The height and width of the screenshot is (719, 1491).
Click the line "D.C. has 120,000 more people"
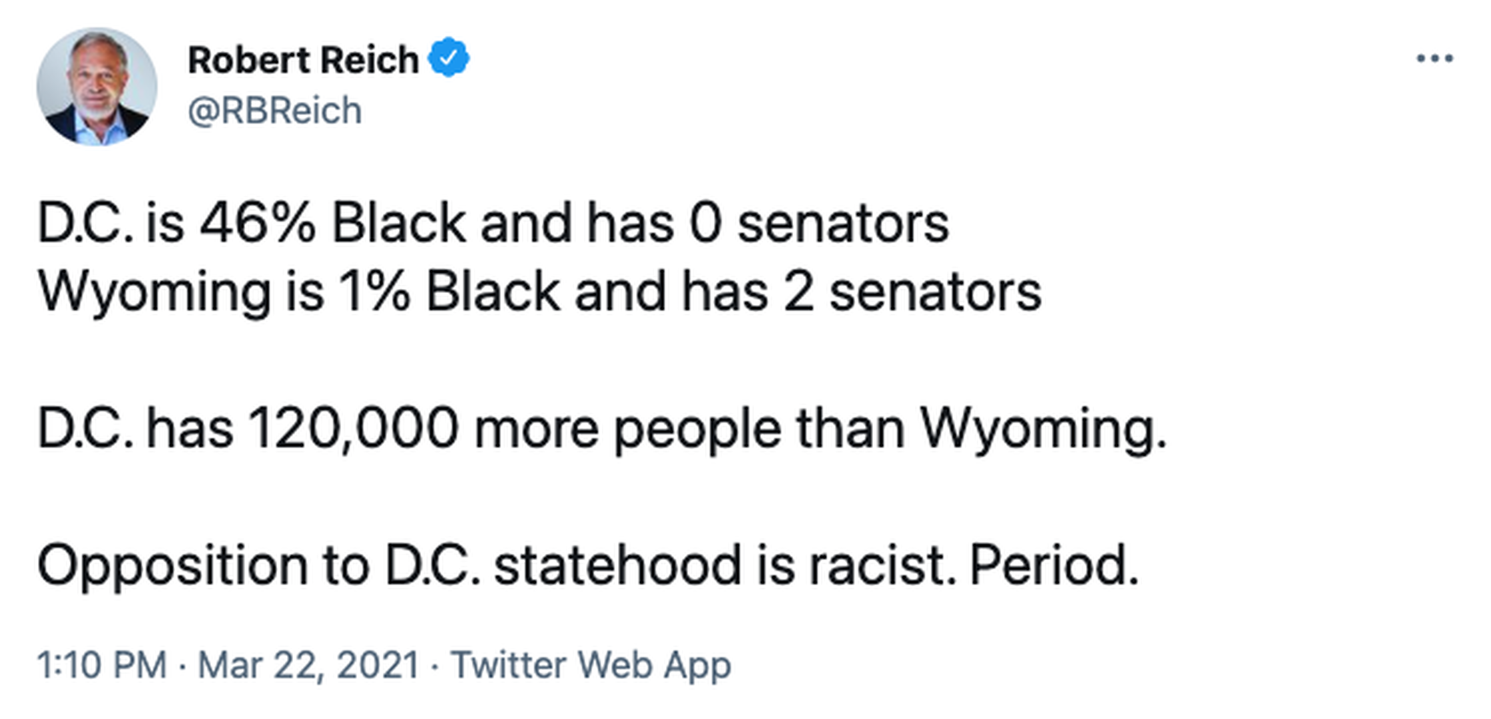pos(602,428)
